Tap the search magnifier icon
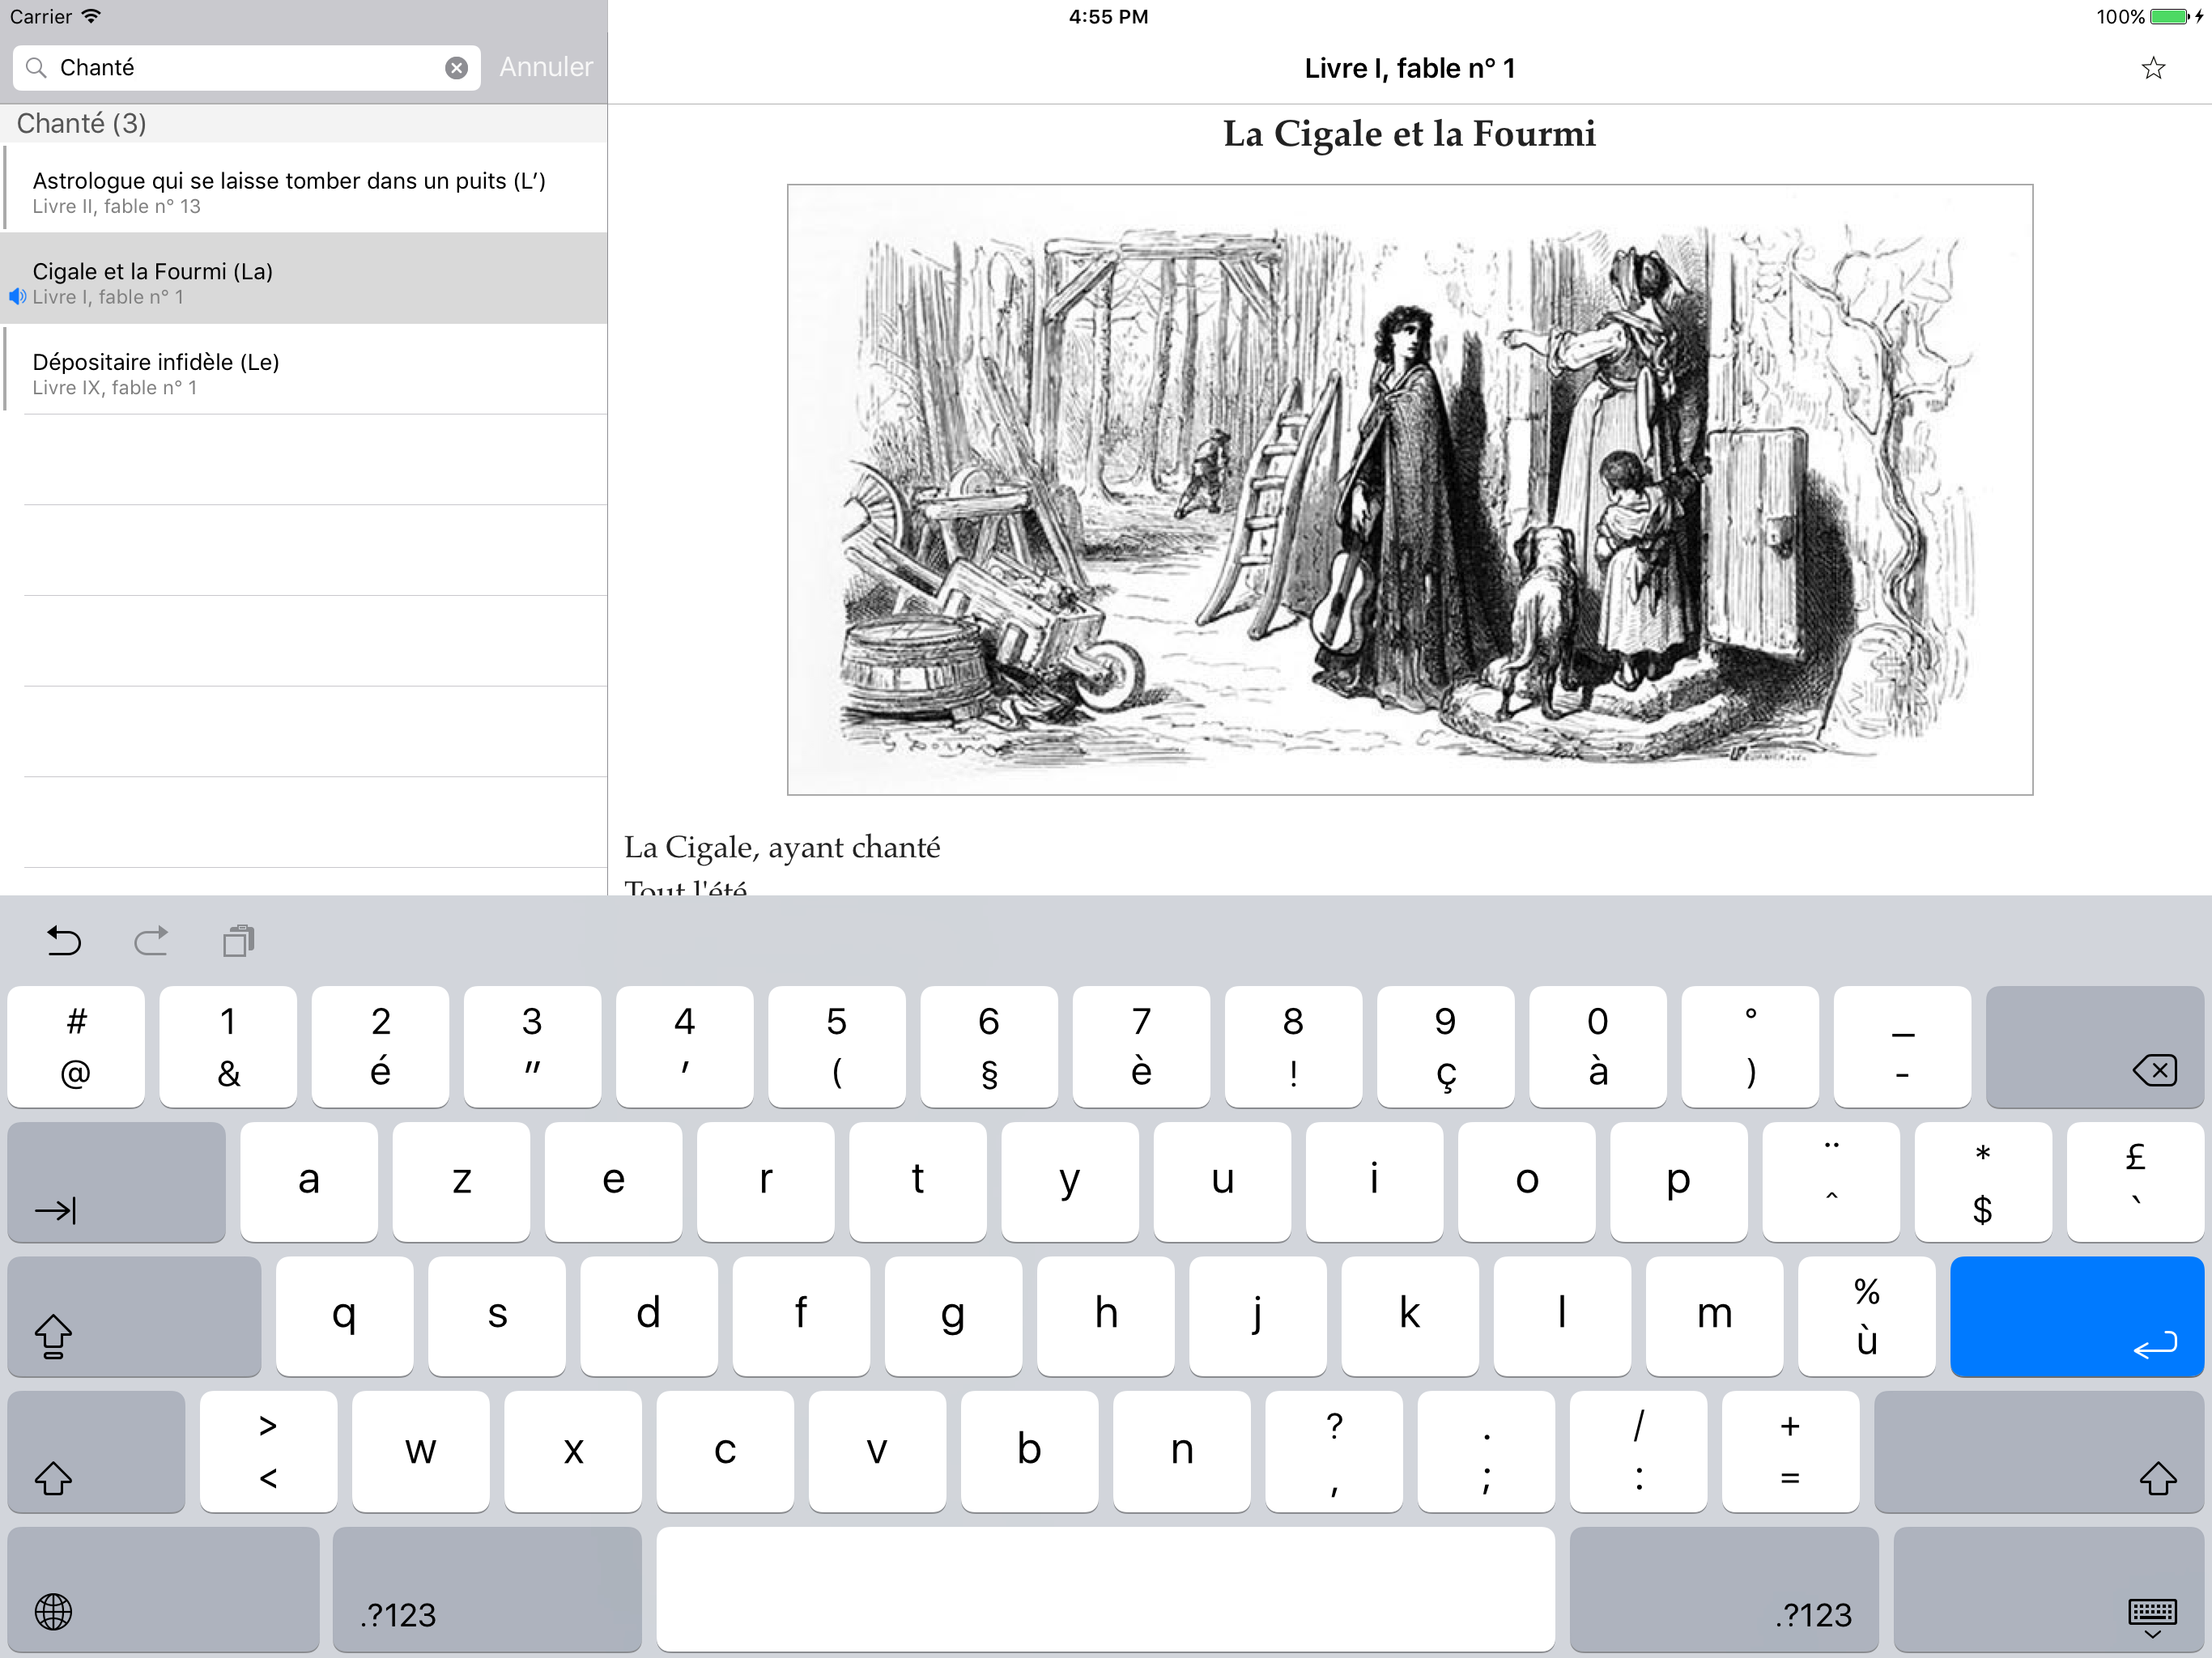Viewport: 2212px width, 1658px height. point(36,67)
